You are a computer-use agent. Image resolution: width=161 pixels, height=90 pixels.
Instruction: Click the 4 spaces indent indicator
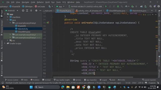click(x=152, y=83)
